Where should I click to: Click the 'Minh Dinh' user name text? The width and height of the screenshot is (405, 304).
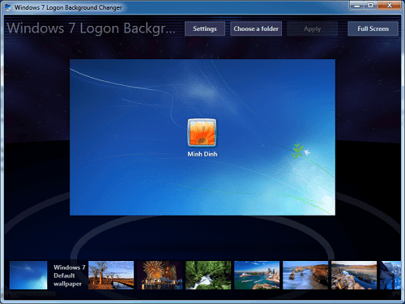point(202,154)
